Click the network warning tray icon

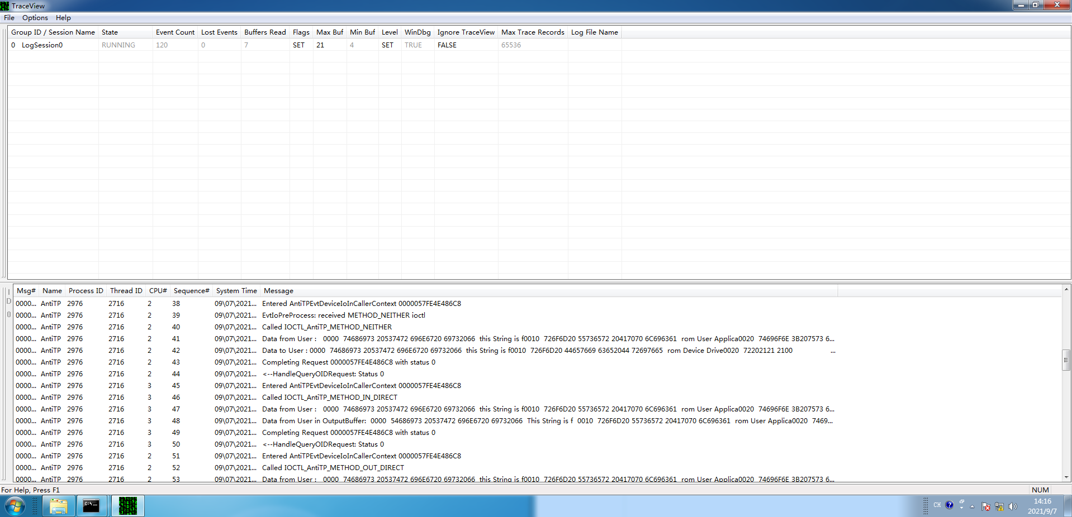click(x=999, y=506)
